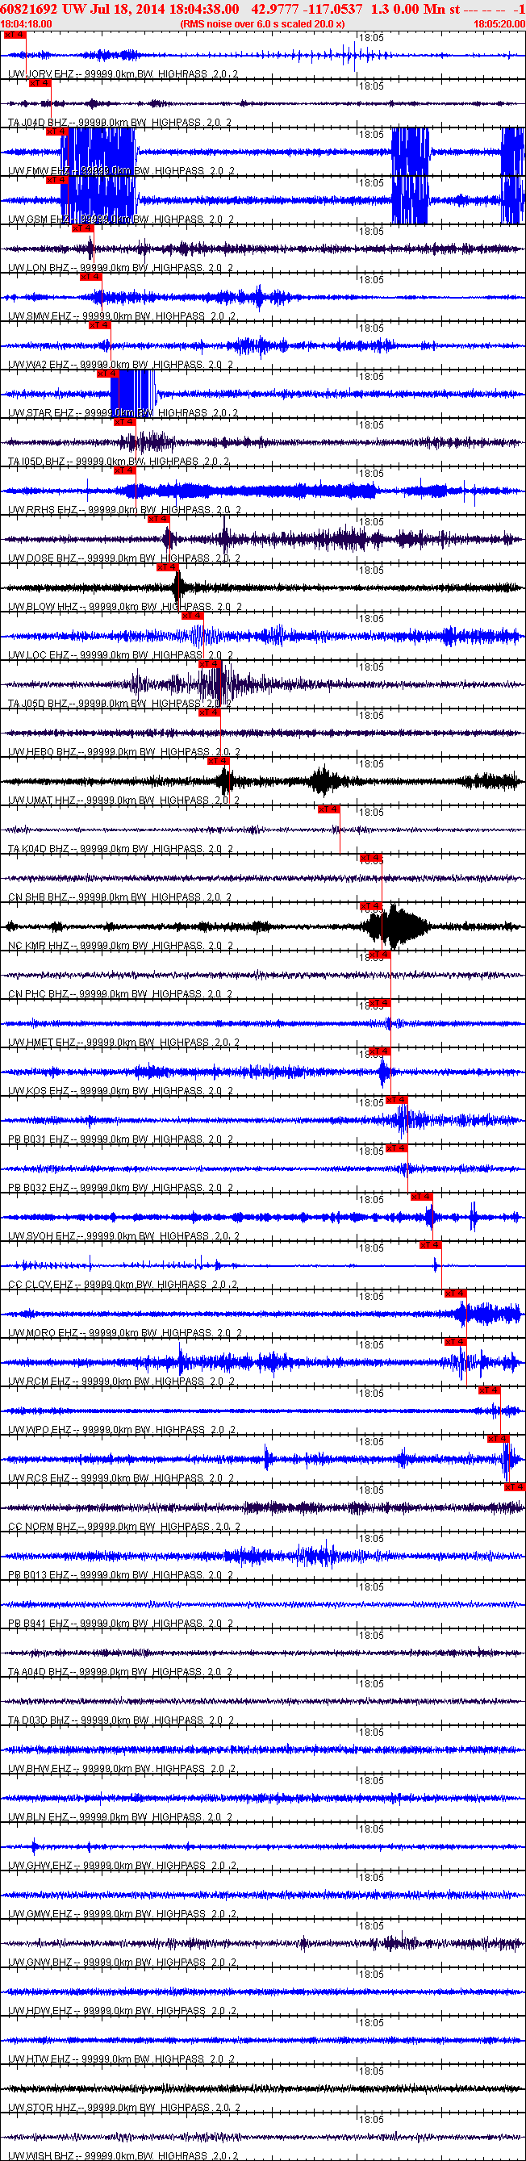The height and width of the screenshot is (2161, 526).
Task: Click the red pick flag on UW RCS trace
Action: 497,1440
